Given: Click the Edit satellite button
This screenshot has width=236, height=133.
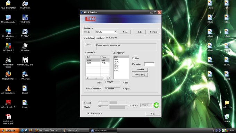Looking at the screenshot, I should [140, 32].
